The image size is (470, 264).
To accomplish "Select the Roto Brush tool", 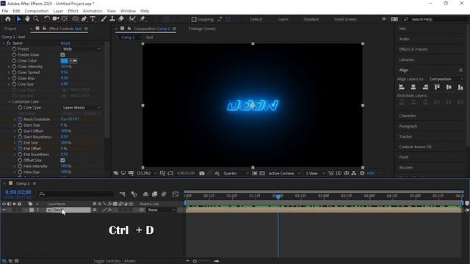I will [x=132, y=19].
